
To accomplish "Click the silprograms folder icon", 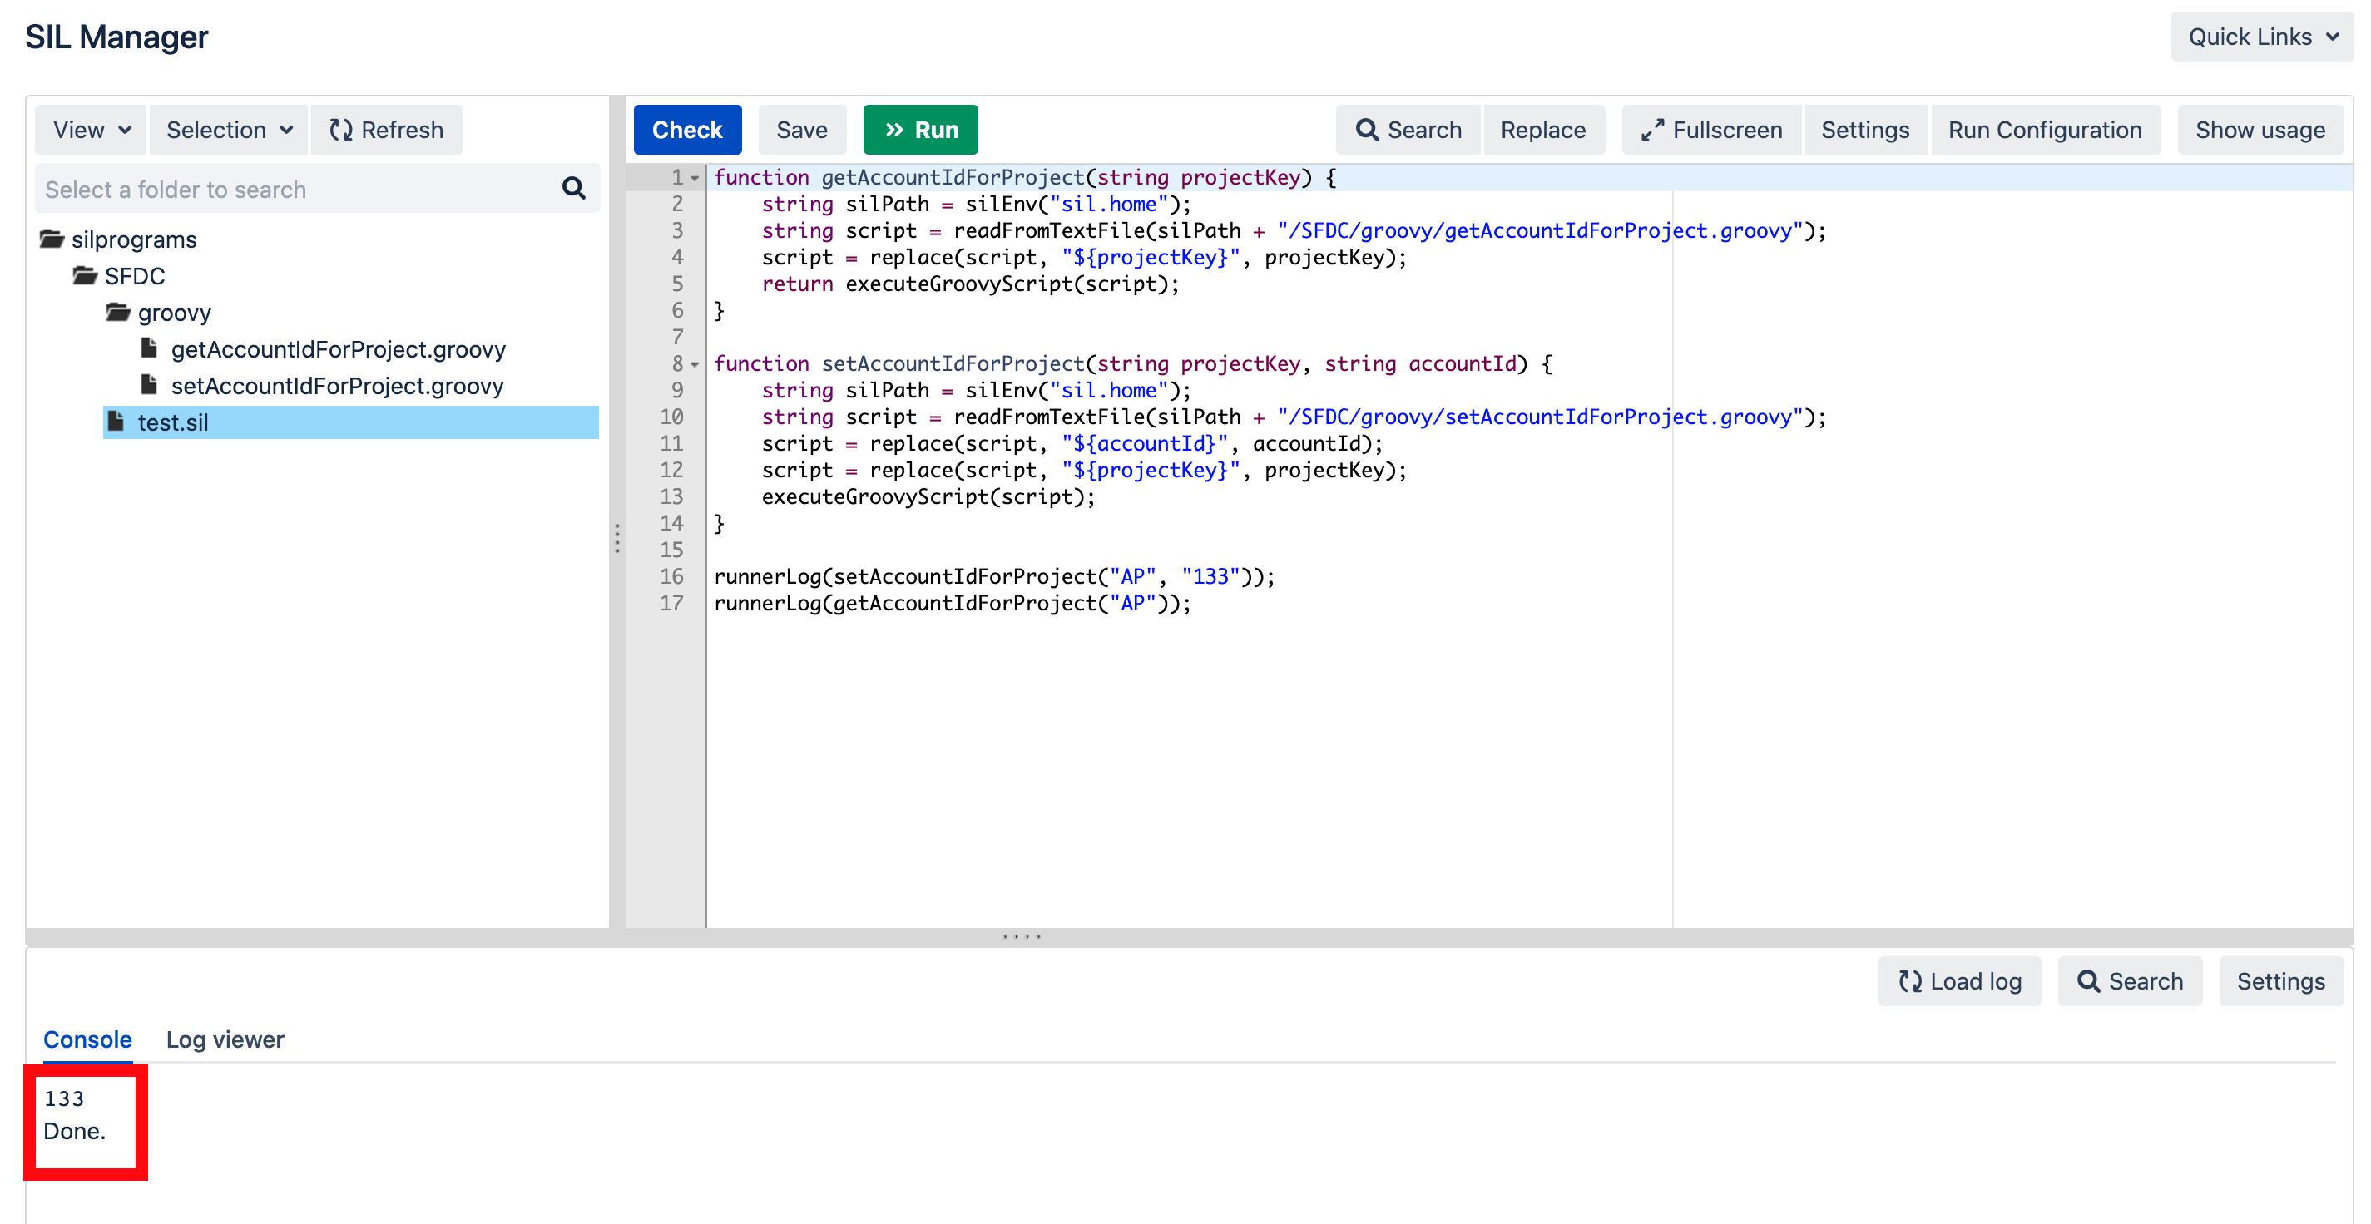I will tap(52, 239).
